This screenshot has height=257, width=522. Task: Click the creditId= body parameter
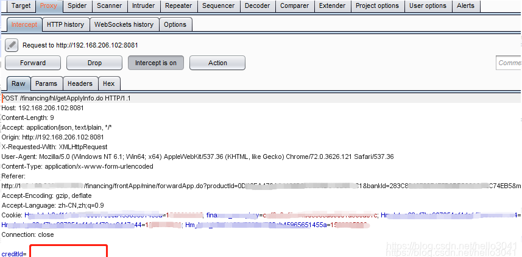tap(14, 254)
